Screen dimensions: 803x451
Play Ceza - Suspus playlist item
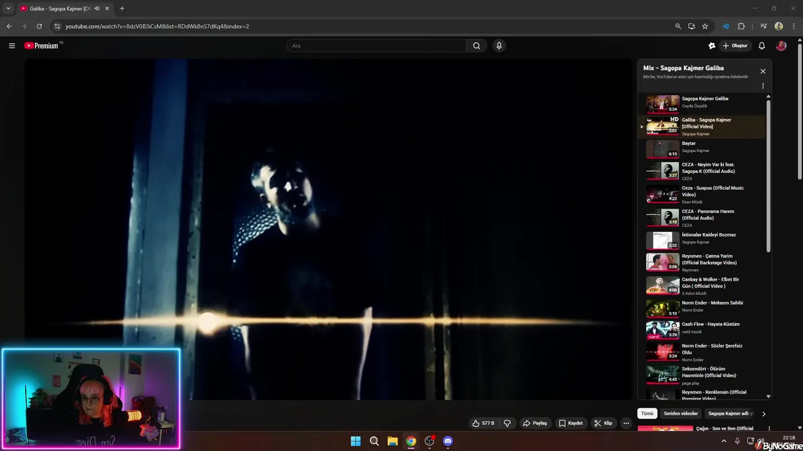pyautogui.click(x=702, y=194)
